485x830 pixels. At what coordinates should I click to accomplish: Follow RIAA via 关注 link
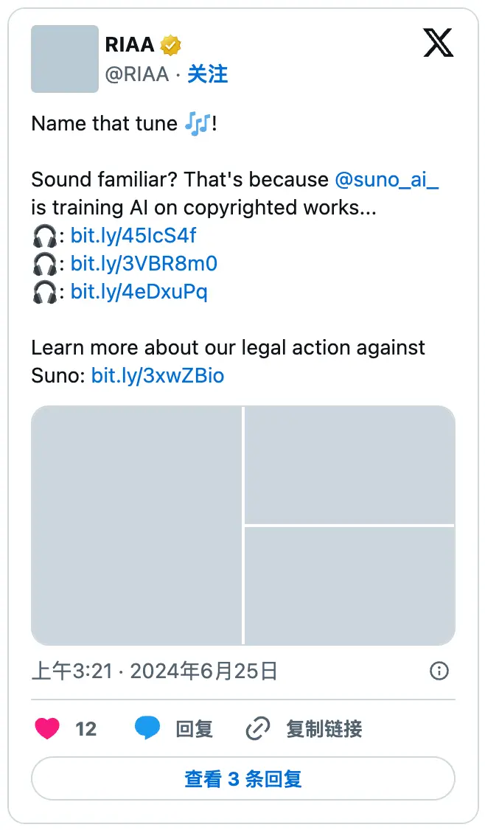click(x=208, y=74)
